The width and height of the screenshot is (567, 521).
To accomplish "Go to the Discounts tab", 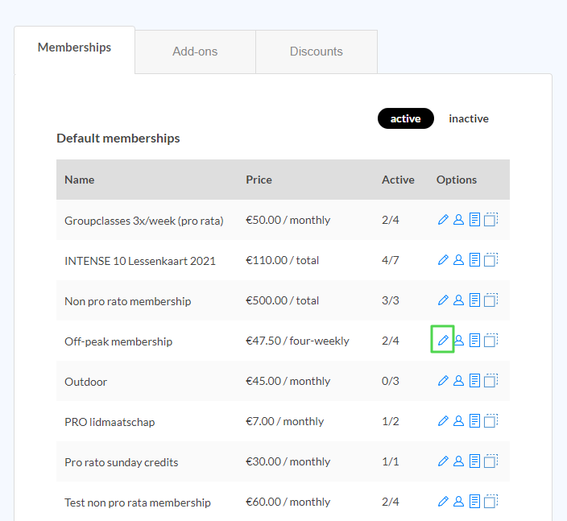I will pyautogui.click(x=317, y=52).
